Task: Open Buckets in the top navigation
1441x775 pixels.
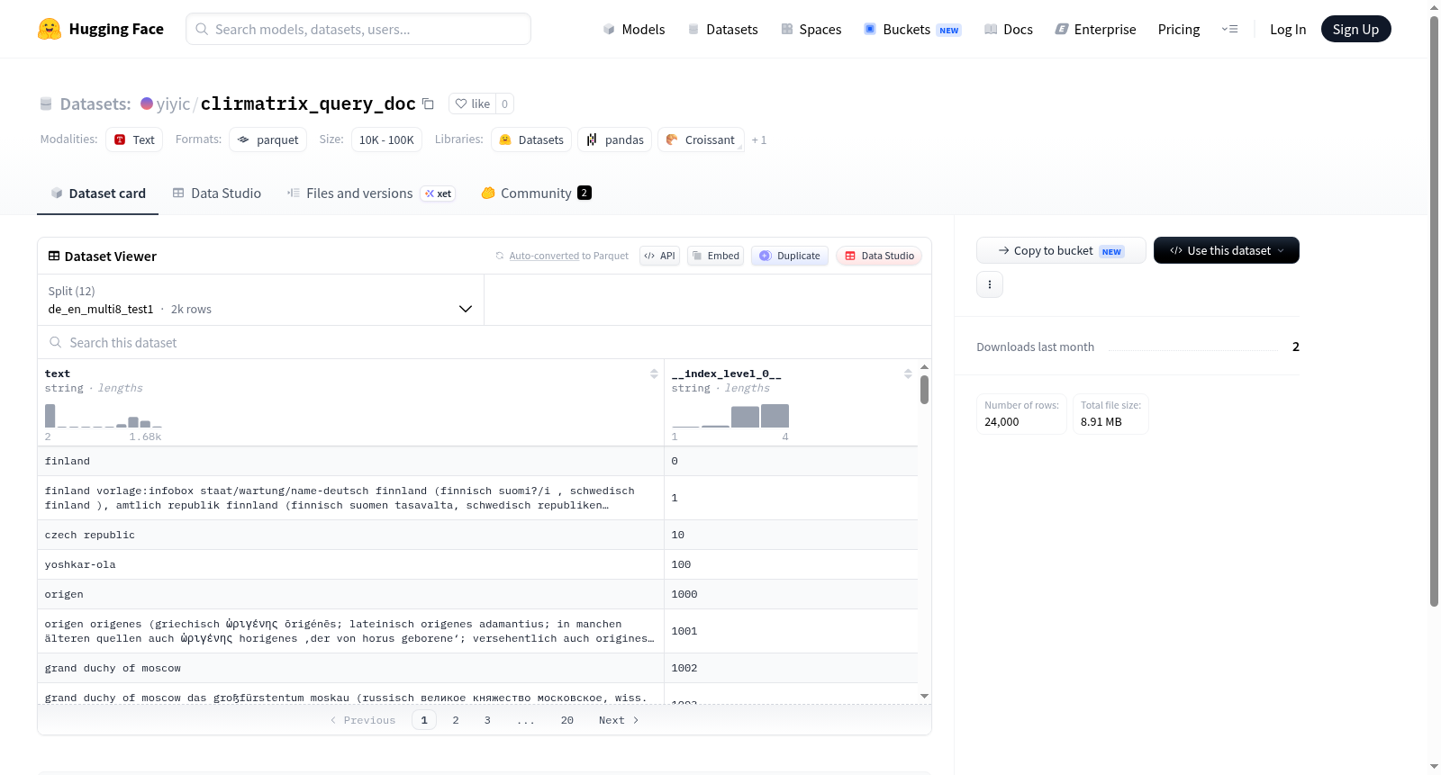Action: tap(911, 29)
